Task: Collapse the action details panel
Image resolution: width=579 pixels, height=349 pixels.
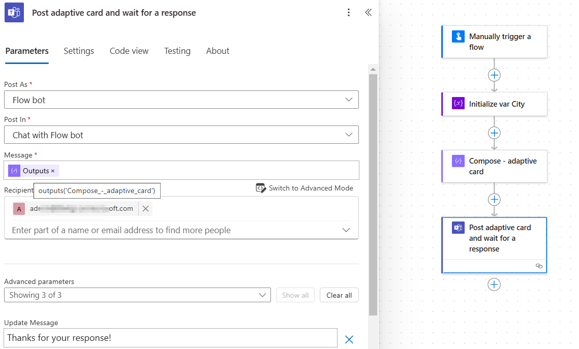Action: [x=368, y=13]
